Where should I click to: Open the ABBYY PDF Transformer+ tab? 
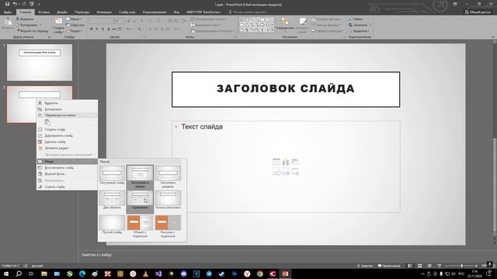click(x=203, y=12)
